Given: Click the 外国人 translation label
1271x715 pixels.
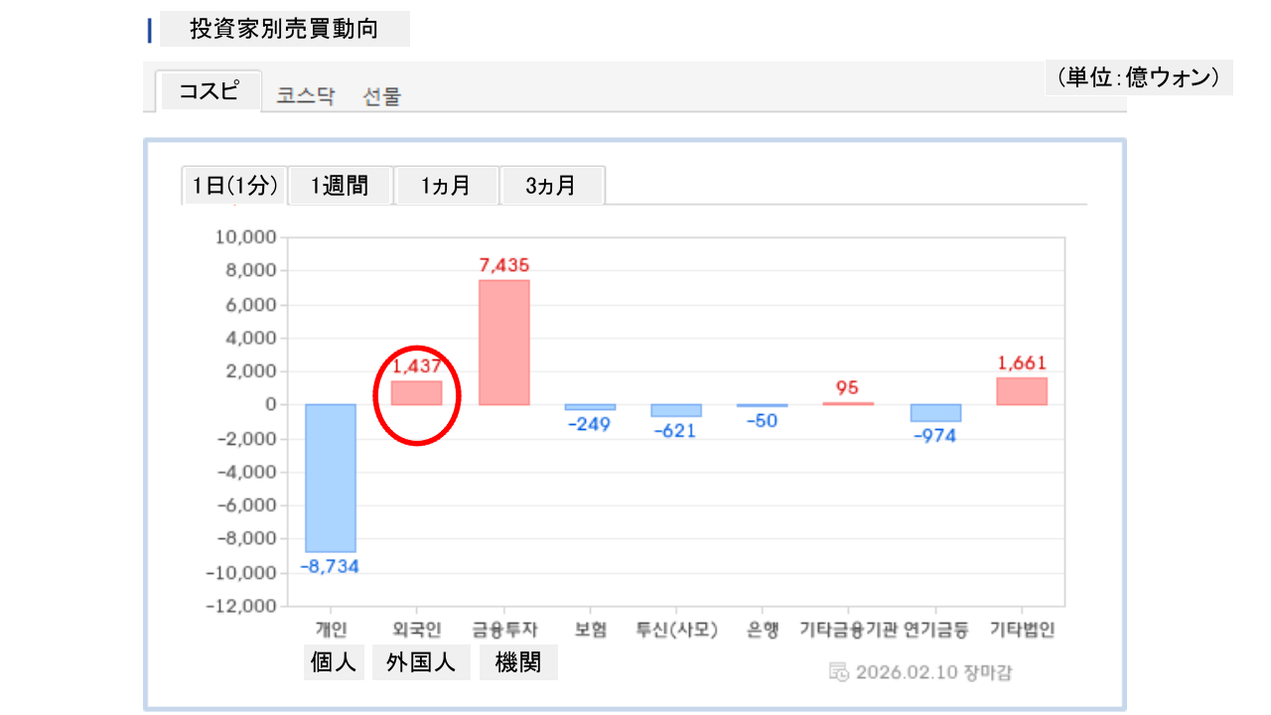Looking at the screenshot, I should click(x=421, y=662).
